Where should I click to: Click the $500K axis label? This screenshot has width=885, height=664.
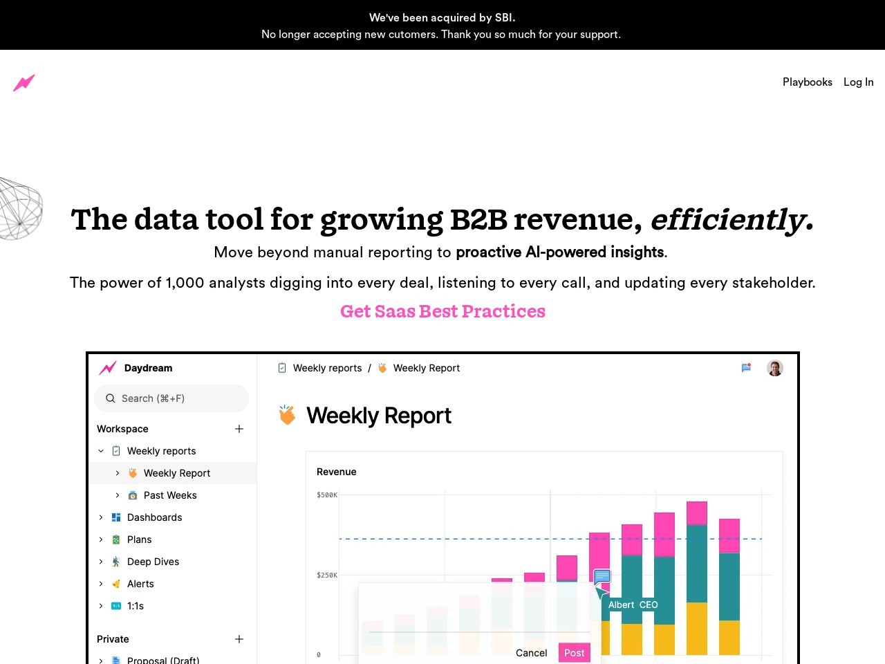click(x=327, y=495)
